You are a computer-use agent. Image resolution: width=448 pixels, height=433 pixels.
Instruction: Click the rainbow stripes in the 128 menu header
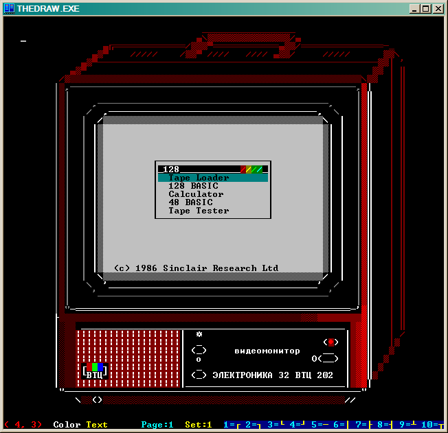coord(251,169)
